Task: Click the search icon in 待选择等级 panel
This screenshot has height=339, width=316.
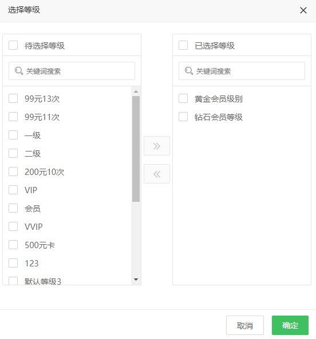Action: 19,71
